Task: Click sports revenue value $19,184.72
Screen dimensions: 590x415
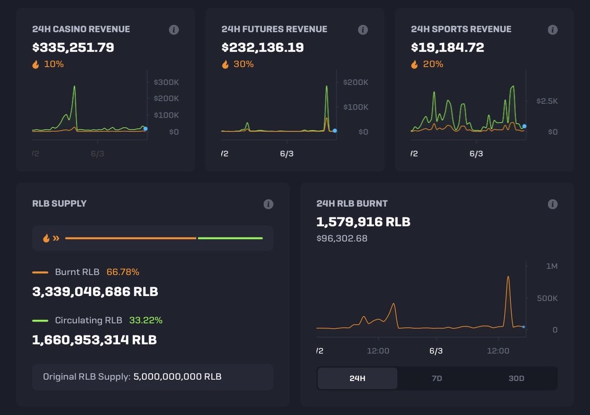Action: click(447, 48)
